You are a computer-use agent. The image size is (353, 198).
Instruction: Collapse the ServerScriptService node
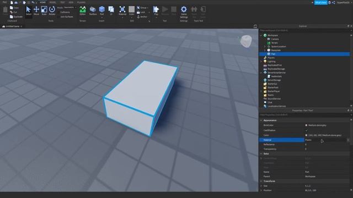click(x=261, y=73)
